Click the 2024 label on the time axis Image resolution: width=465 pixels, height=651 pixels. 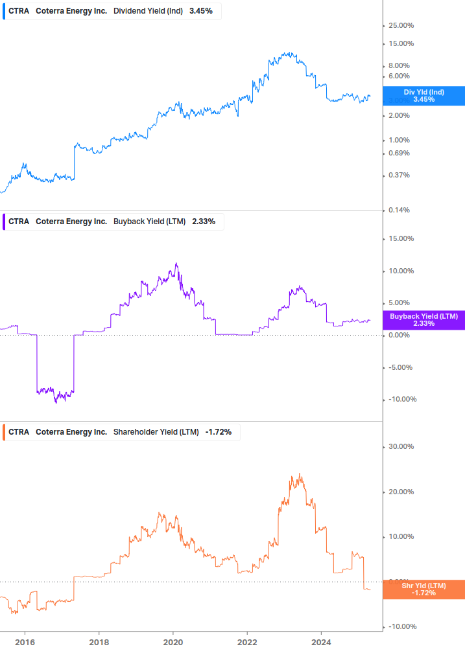(x=321, y=643)
